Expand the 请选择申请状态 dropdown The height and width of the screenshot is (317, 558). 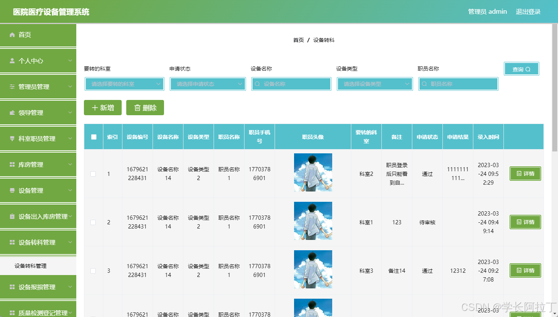207,84
